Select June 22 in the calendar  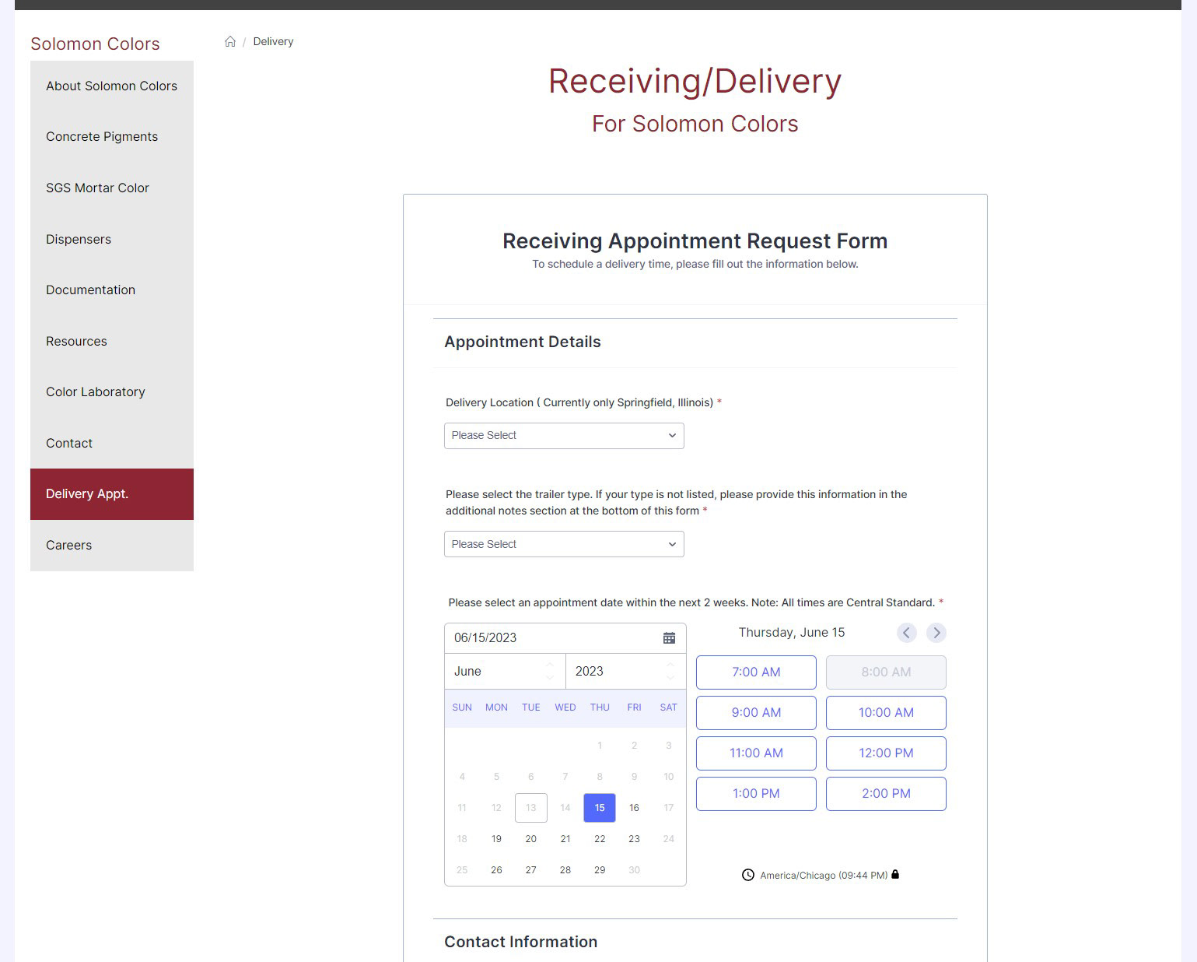point(600,839)
